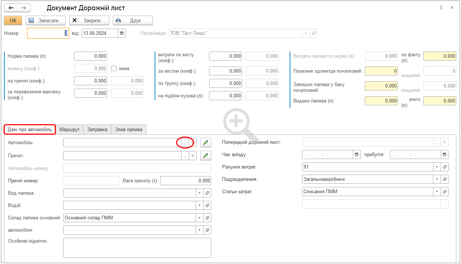Edit Автомобіль using the green pencil button

(206, 143)
